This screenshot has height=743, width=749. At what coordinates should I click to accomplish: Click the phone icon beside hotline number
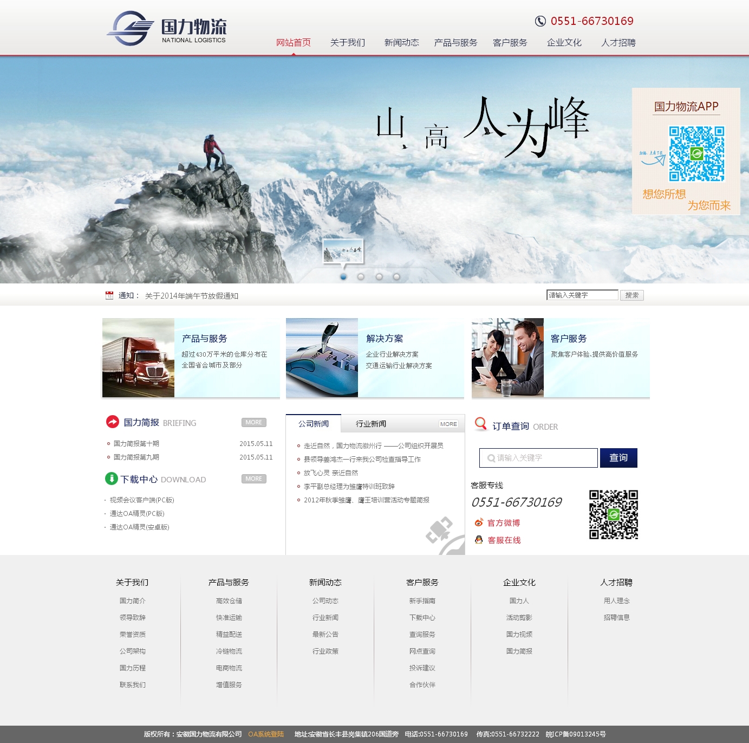click(x=540, y=21)
